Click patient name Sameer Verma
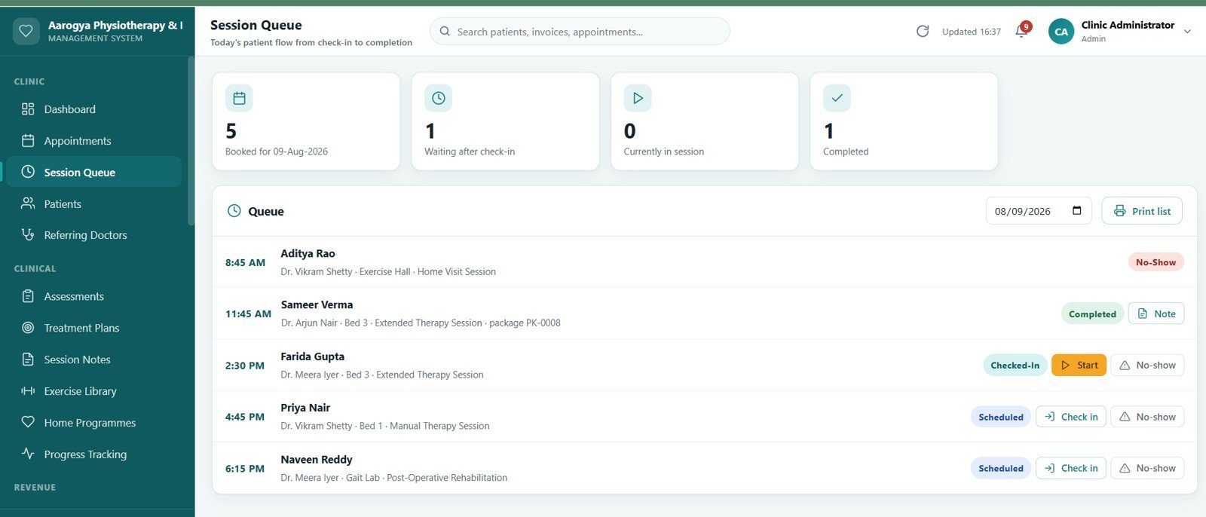Image resolution: width=1206 pixels, height=517 pixels. coord(317,304)
